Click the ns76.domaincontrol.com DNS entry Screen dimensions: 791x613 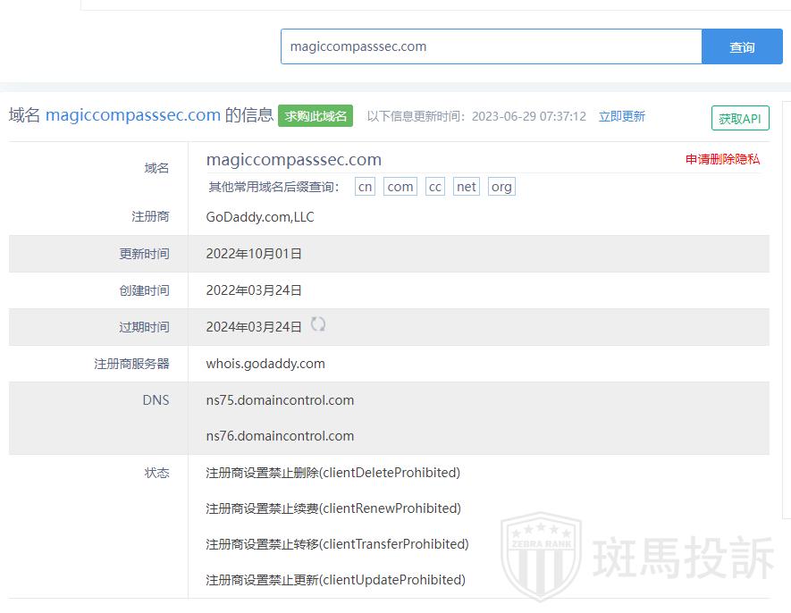pyautogui.click(x=280, y=436)
